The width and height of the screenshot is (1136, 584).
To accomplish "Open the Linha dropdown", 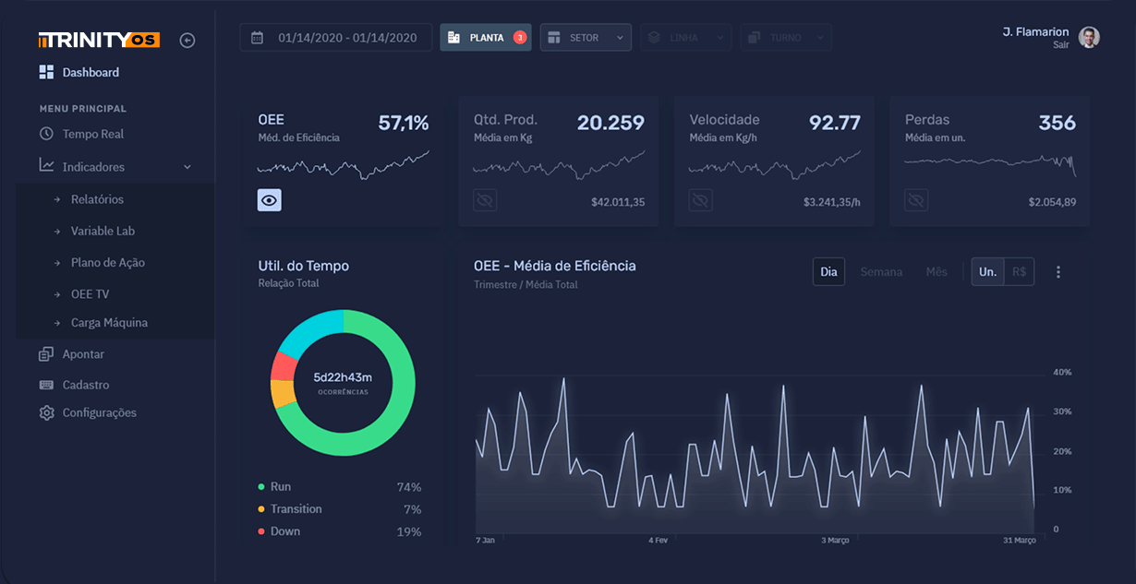I will [x=685, y=38].
